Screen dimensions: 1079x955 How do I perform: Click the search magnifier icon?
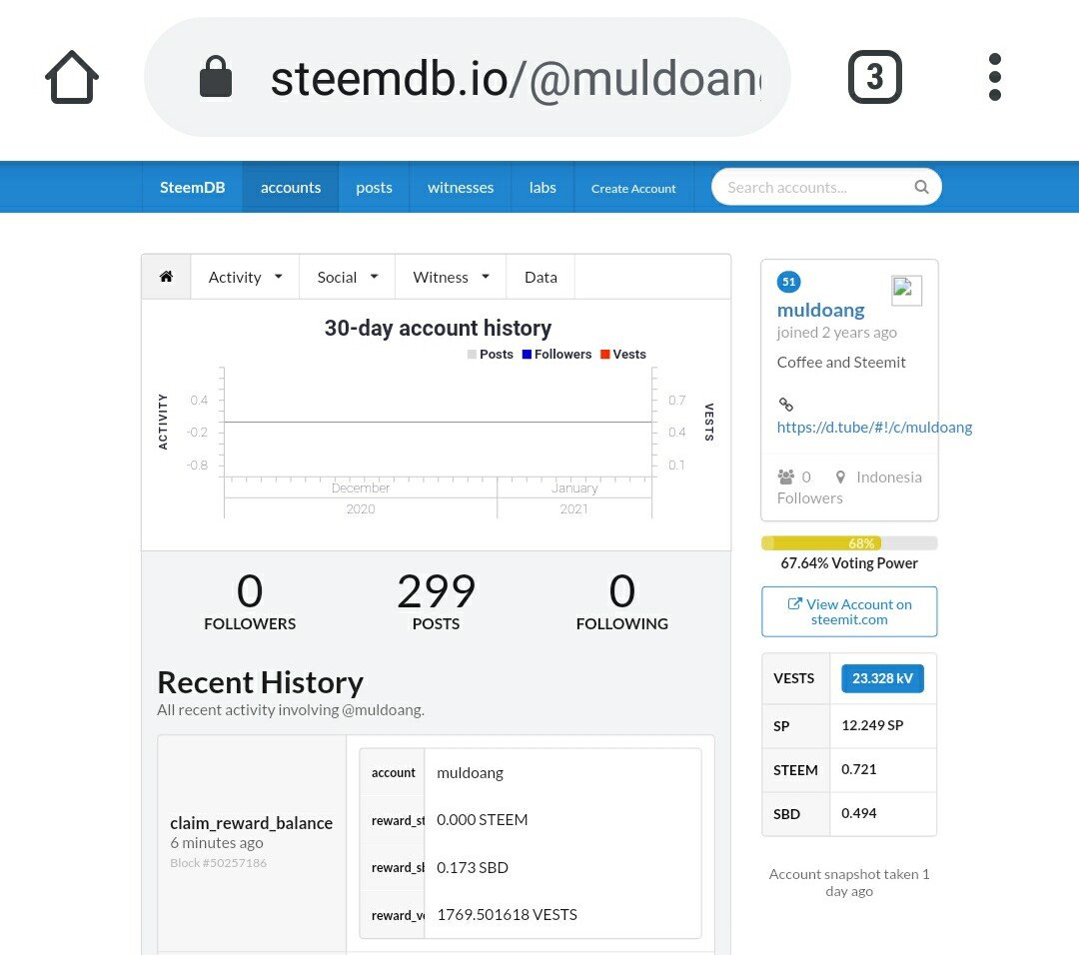click(921, 187)
